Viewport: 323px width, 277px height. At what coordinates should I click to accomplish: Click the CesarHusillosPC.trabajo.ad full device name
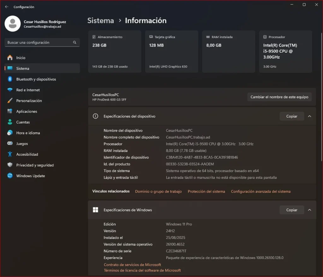pyautogui.click(x=188, y=137)
